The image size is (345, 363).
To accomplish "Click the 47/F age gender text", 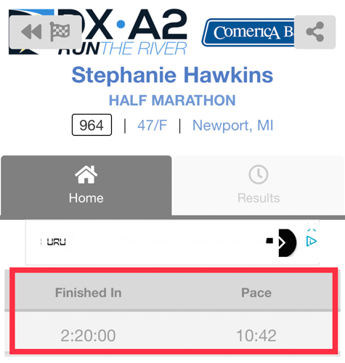I will pos(153,126).
